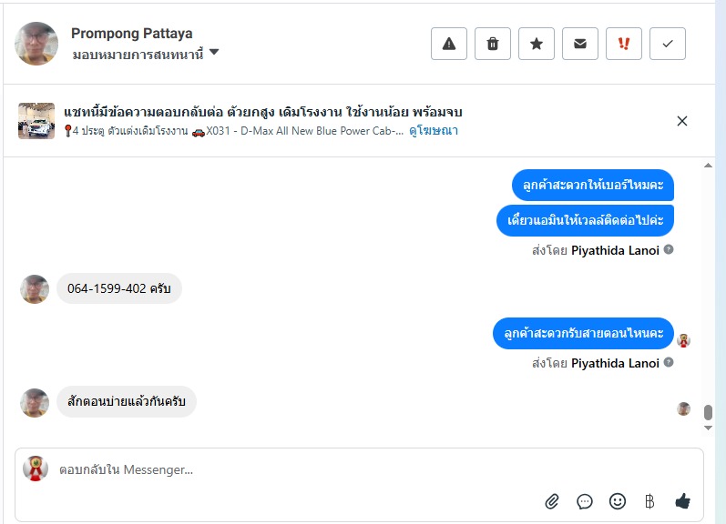This screenshot has width=726, height=524.
Task: Mark conversation as unread with envelope icon
Action: click(x=580, y=44)
